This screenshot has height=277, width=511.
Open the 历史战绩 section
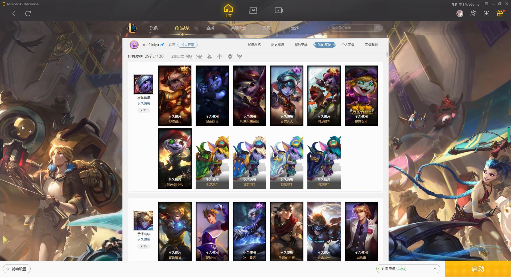point(278,45)
